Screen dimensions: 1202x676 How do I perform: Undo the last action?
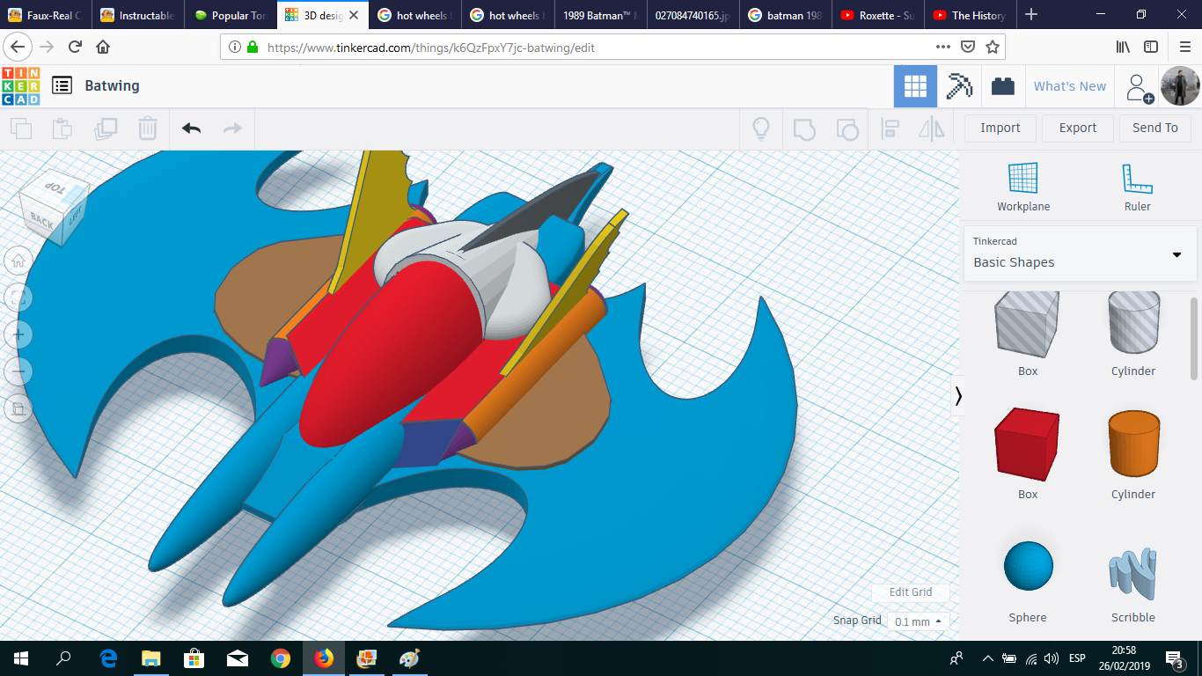coord(191,129)
